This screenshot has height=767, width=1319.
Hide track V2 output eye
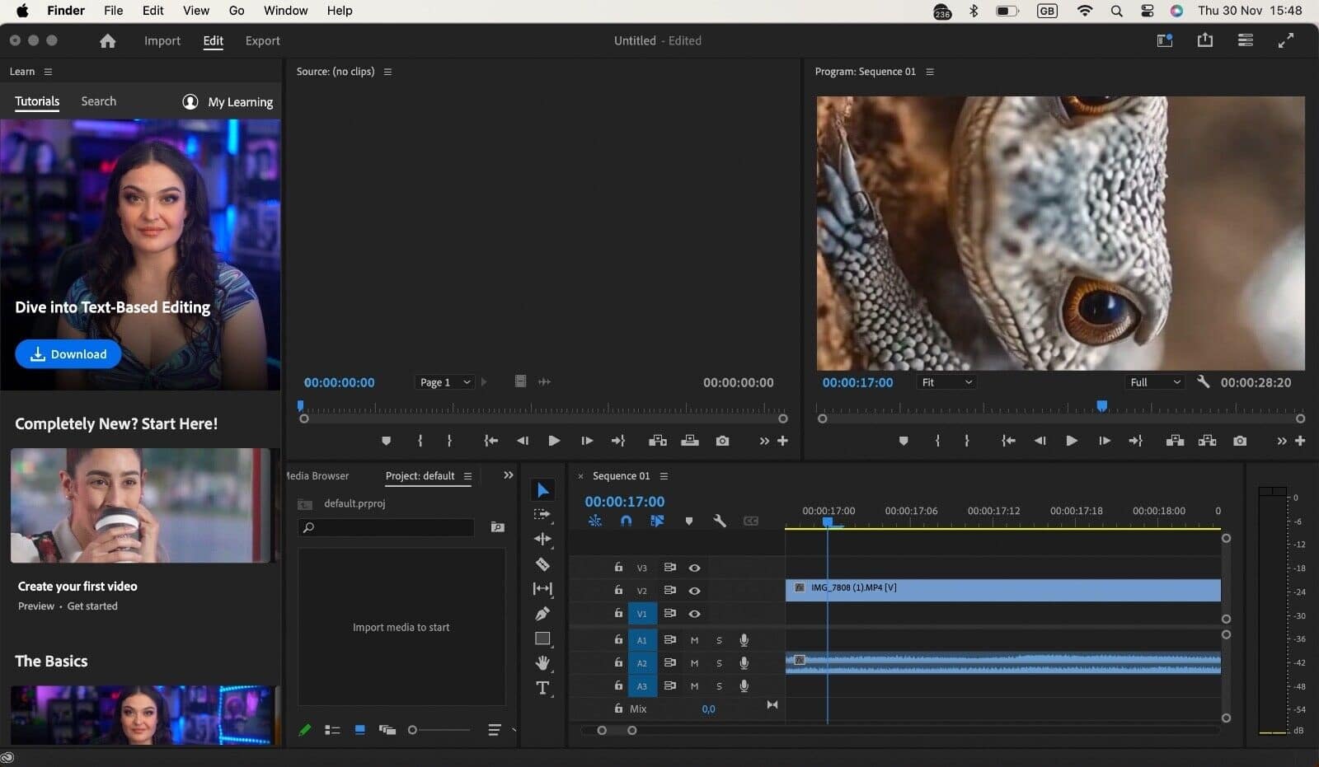point(695,591)
